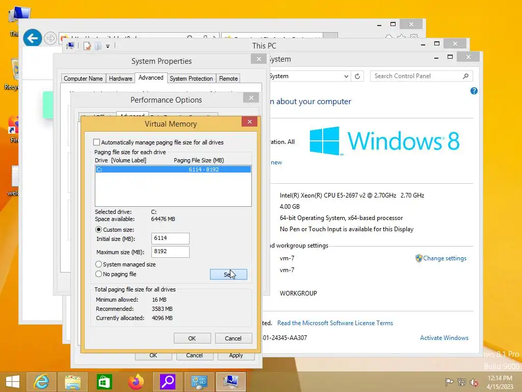Click the Activate Windows link

pyautogui.click(x=444, y=338)
